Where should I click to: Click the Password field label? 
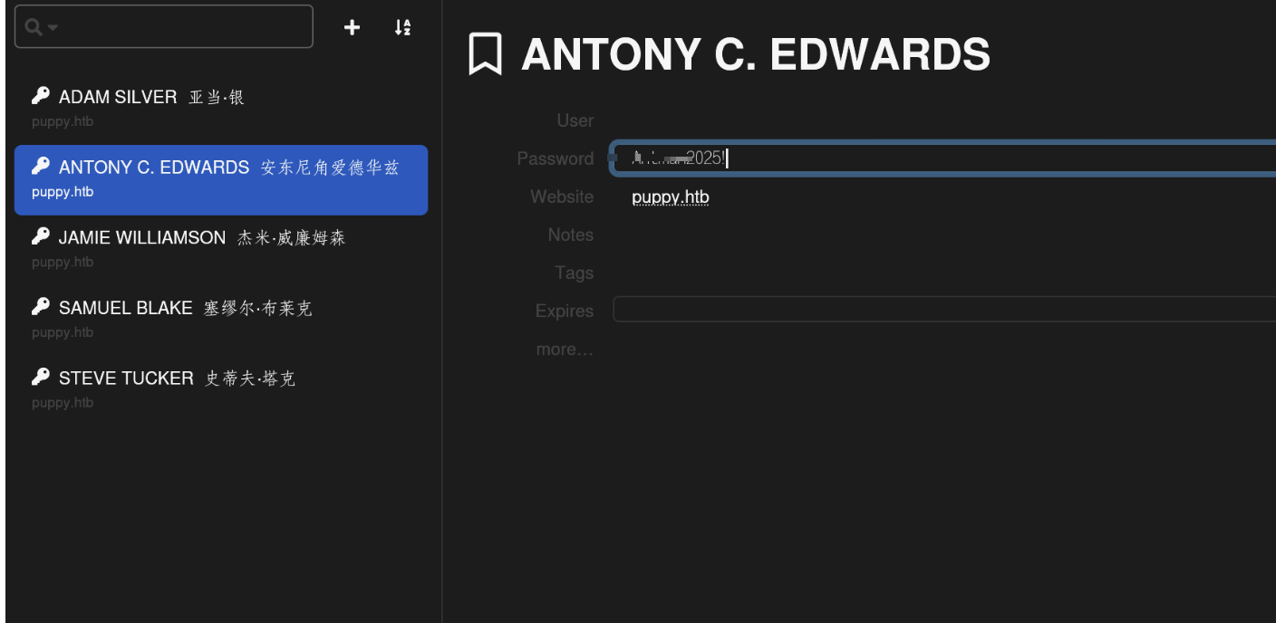point(555,158)
